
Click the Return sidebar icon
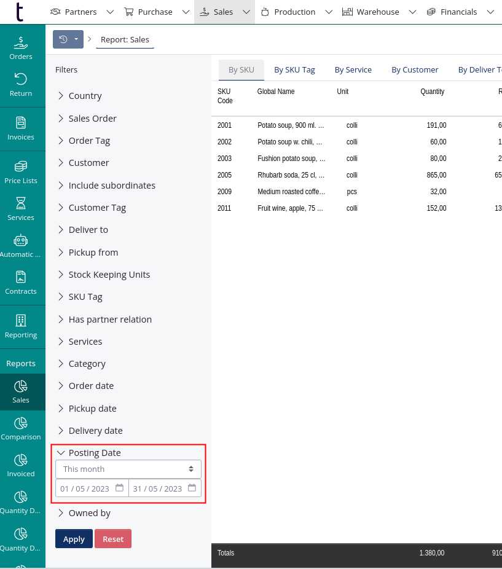(x=21, y=85)
